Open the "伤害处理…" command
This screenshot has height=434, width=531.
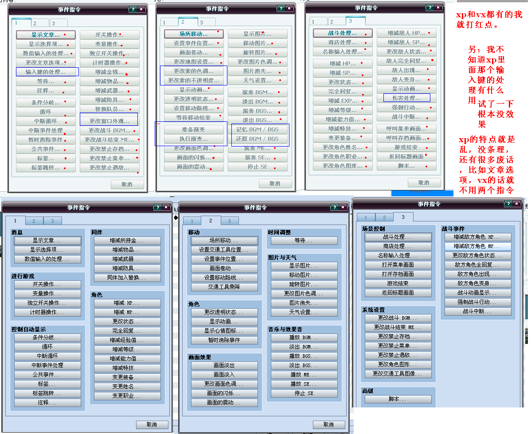(x=406, y=98)
